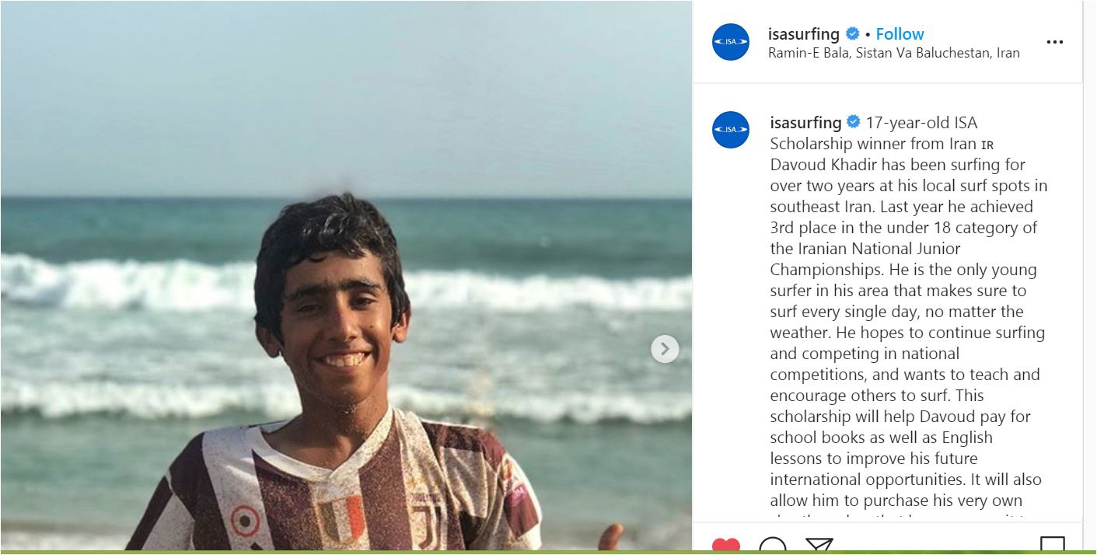Screen dimensions: 1097x555
Task: Click isasurfing username in the caption
Action: coord(805,123)
